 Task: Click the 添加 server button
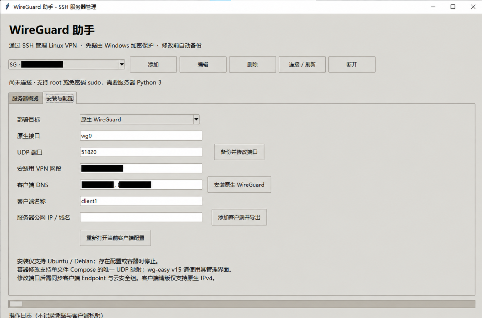click(153, 64)
